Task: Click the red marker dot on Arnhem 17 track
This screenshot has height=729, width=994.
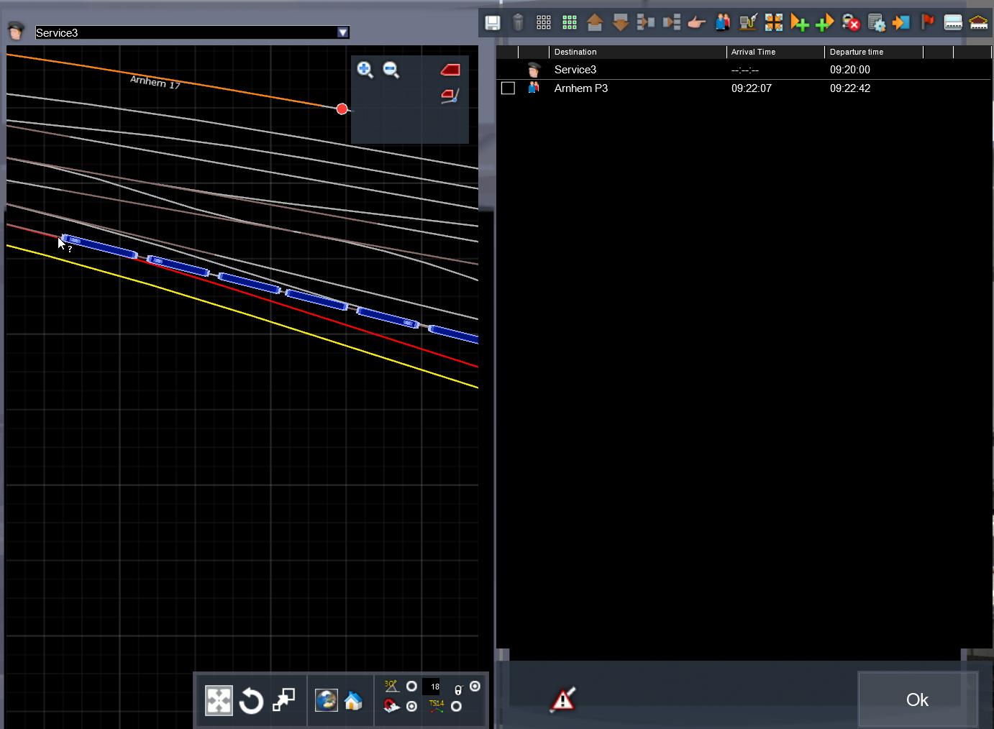Action: pos(342,109)
